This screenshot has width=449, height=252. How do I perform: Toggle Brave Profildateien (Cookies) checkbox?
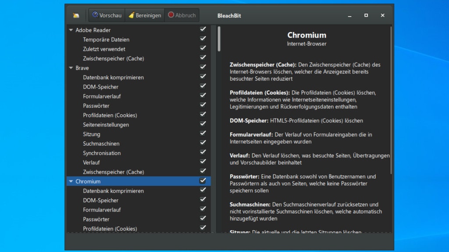203,114
